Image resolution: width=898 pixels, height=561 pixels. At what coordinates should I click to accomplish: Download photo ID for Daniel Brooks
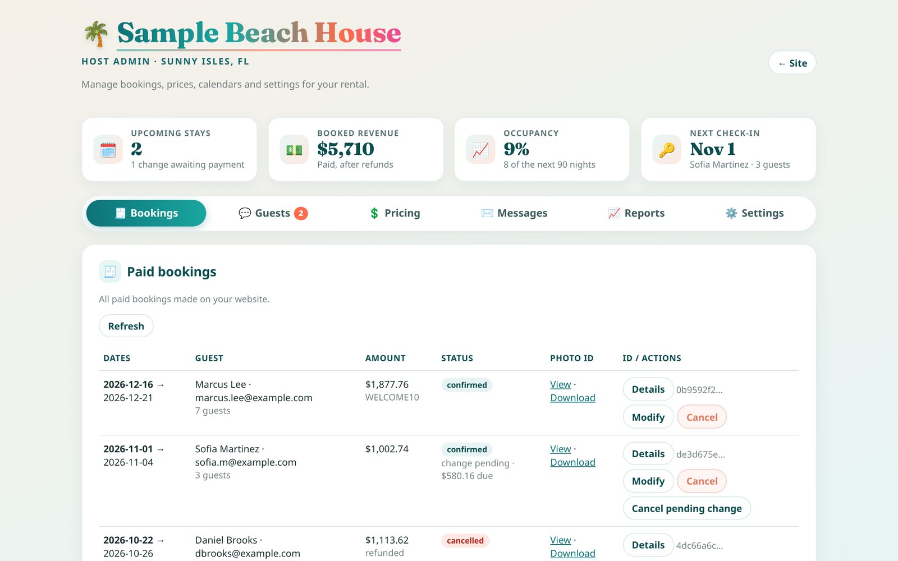[x=572, y=553]
